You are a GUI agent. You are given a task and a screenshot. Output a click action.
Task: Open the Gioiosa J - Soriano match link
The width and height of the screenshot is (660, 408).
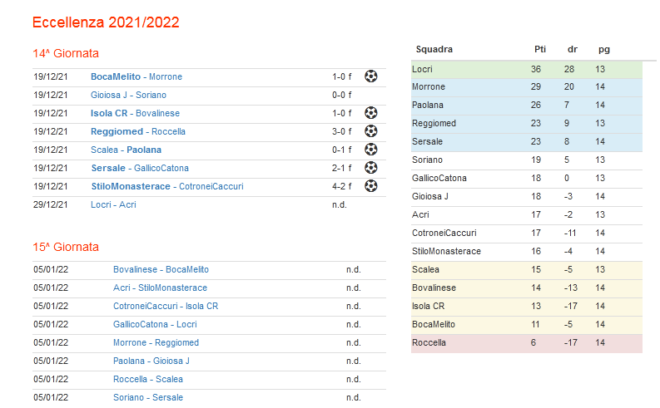pos(128,95)
